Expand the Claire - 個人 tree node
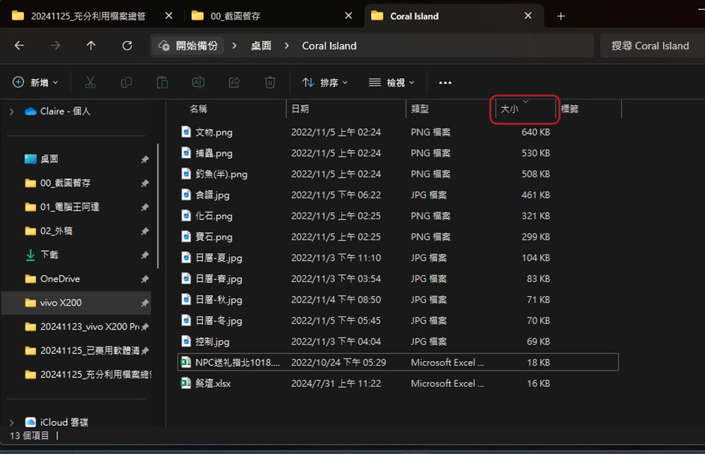The image size is (705, 454). point(12,111)
